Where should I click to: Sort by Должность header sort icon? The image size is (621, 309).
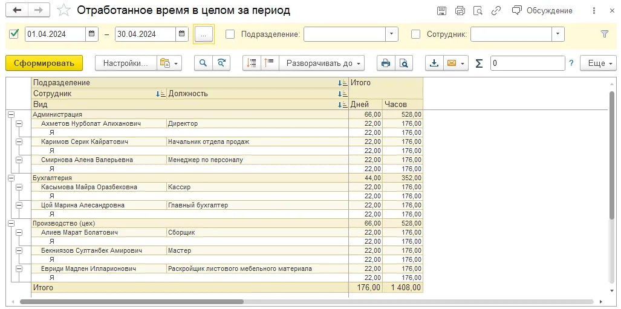343,94
